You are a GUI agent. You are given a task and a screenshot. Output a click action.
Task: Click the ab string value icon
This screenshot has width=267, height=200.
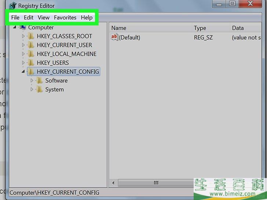click(114, 37)
